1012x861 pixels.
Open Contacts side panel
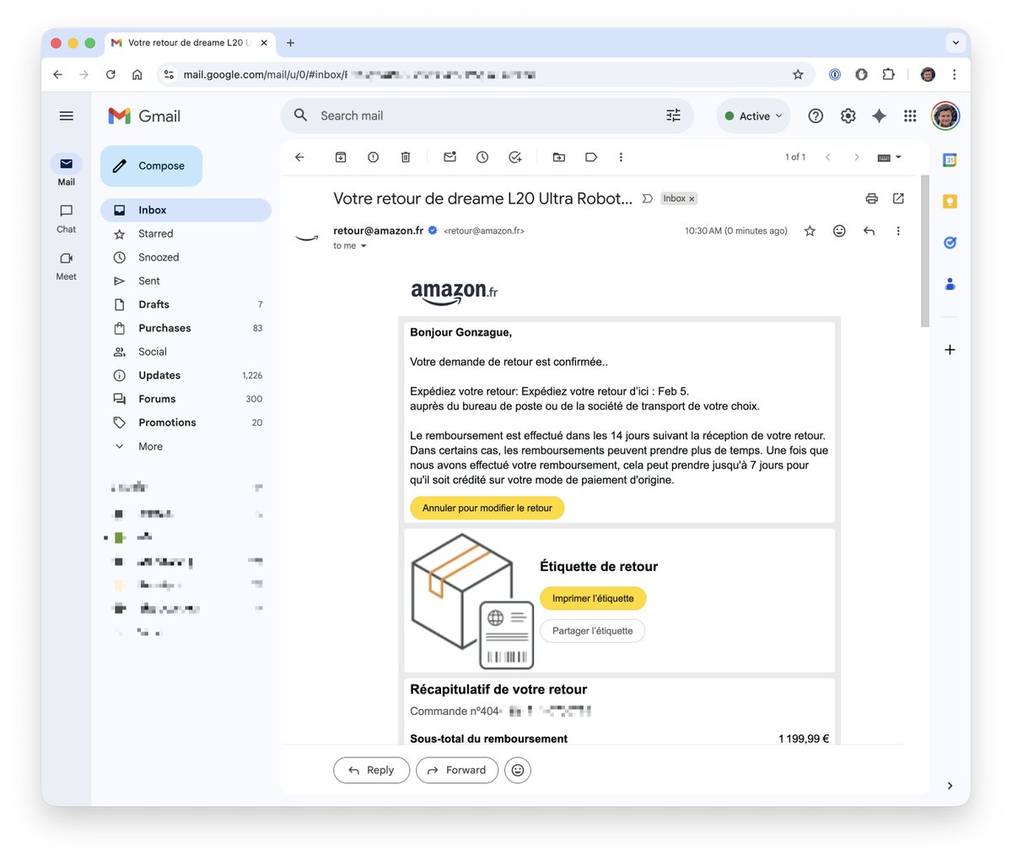pos(950,284)
